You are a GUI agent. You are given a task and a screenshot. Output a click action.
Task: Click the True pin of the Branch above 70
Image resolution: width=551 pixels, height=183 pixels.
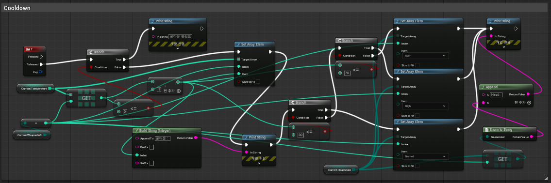373,48
